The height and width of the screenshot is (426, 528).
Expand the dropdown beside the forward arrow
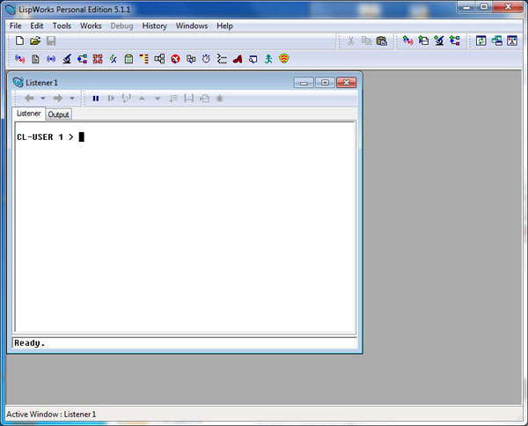(x=71, y=98)
